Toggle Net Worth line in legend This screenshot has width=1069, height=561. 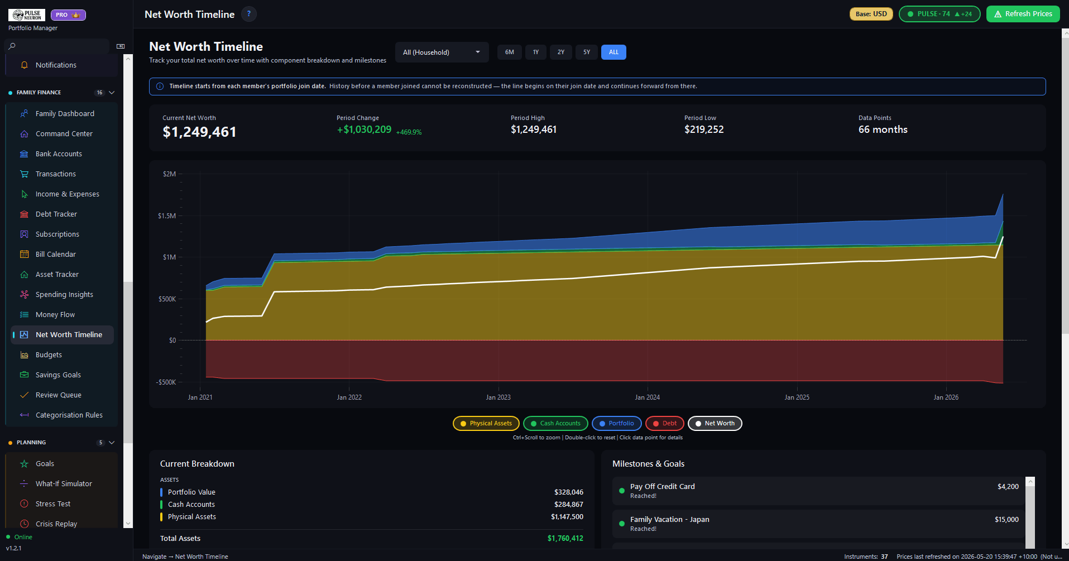tap(715, 424)
